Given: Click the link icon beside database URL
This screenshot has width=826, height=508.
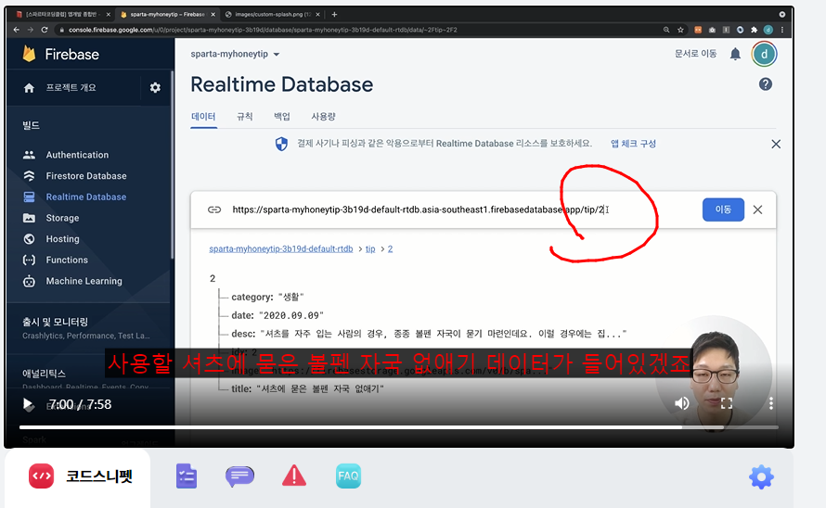Looking at the screenshot, I should [213, 210].
